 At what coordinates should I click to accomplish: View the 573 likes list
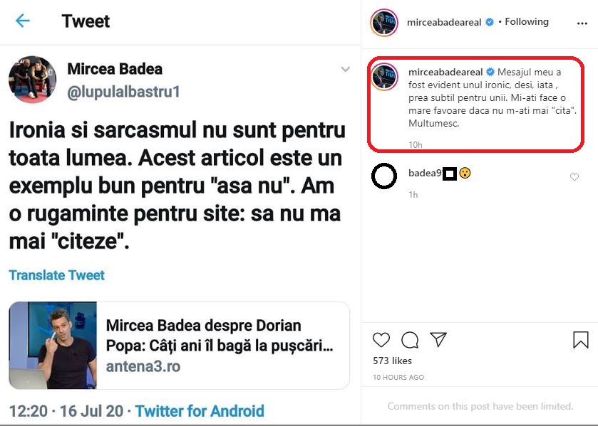point(393,361)
